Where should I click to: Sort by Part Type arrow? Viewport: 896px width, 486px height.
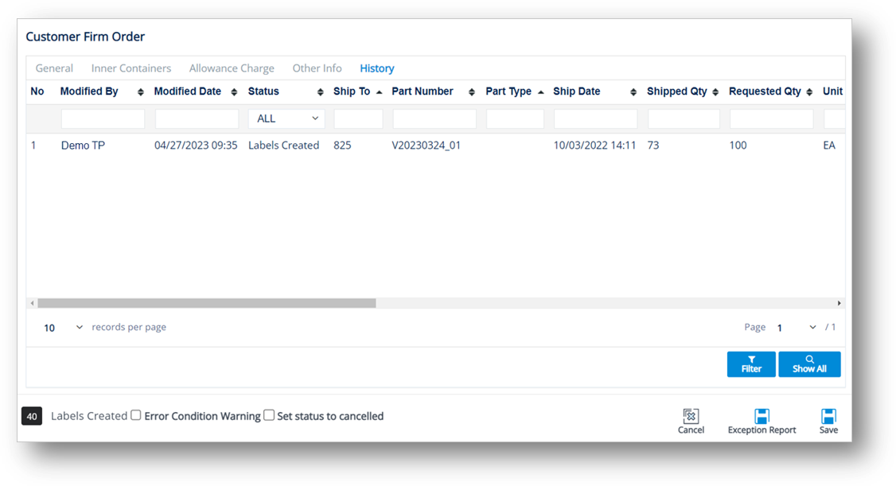[540, 92]
